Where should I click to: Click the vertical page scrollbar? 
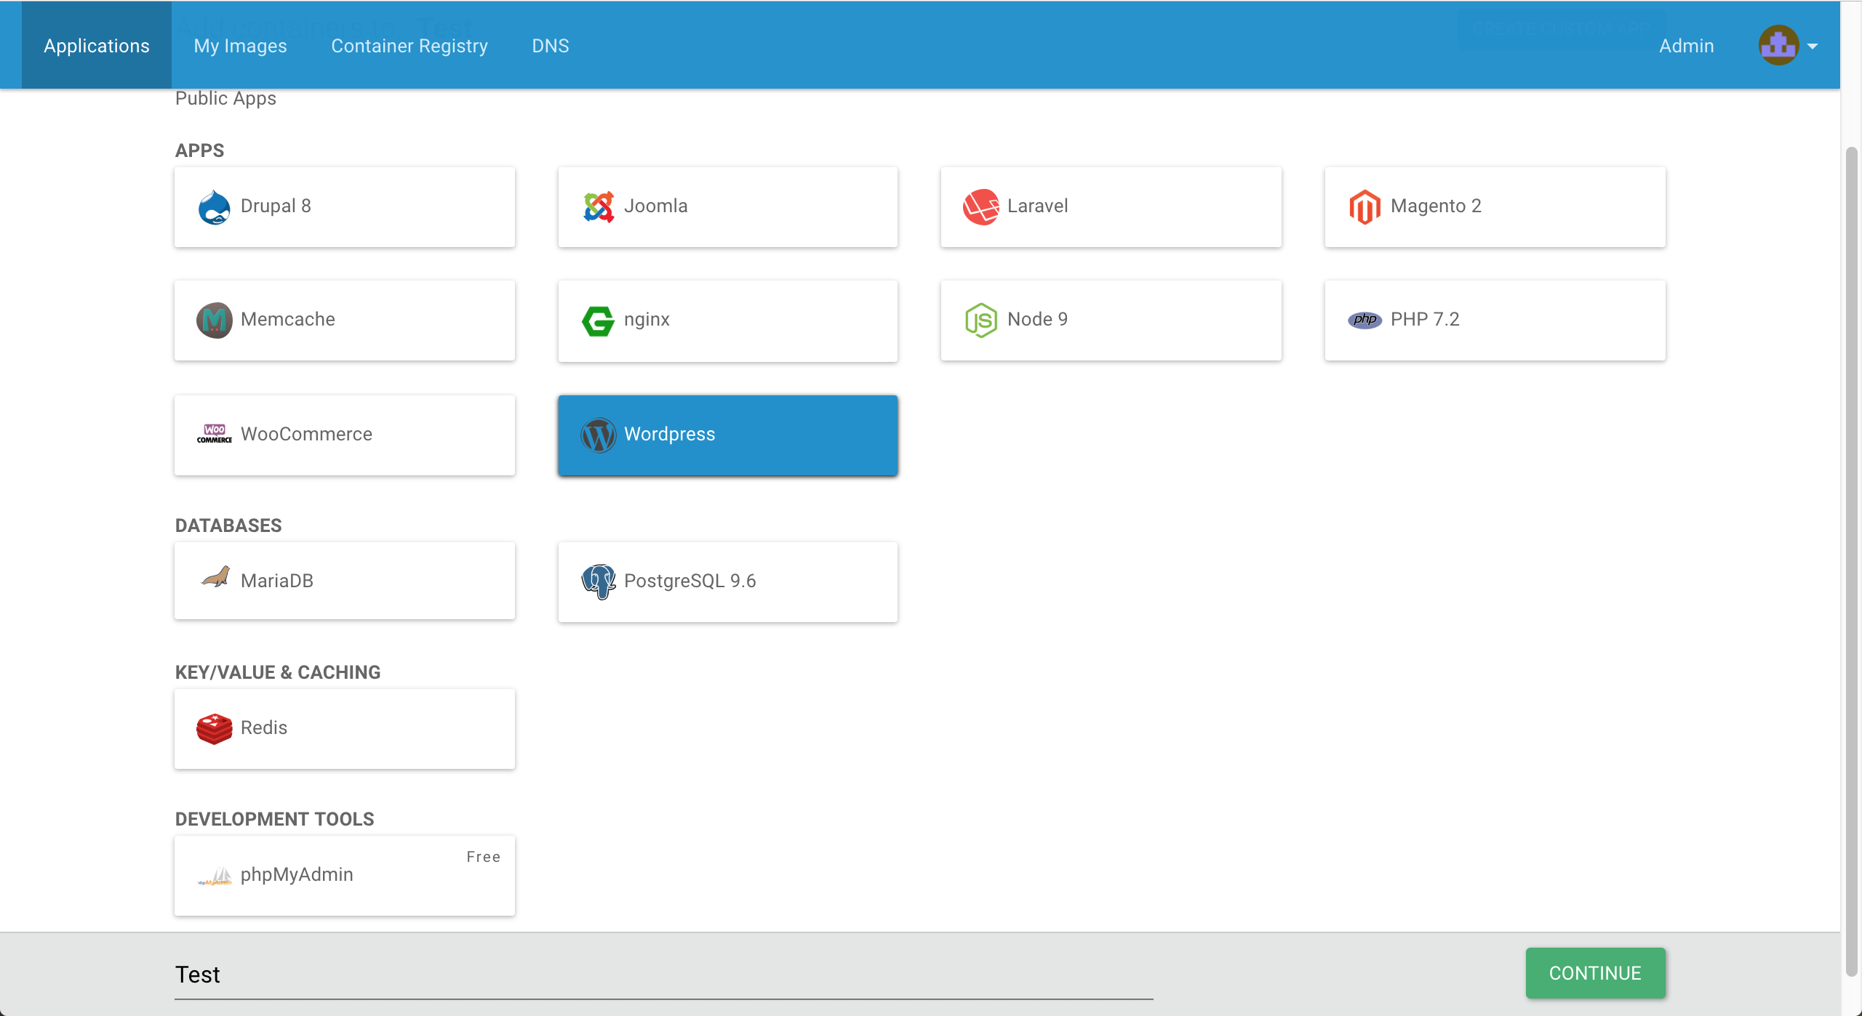pos(1852,561)
